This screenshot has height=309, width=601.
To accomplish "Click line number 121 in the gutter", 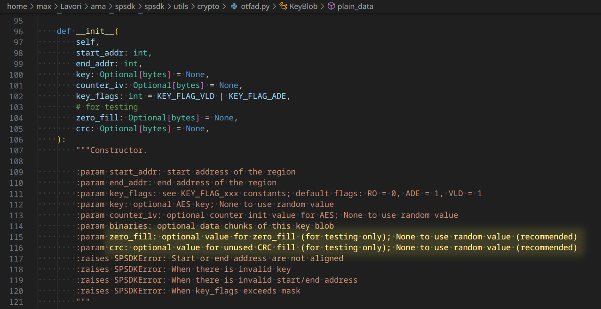I will pos(16,302).
